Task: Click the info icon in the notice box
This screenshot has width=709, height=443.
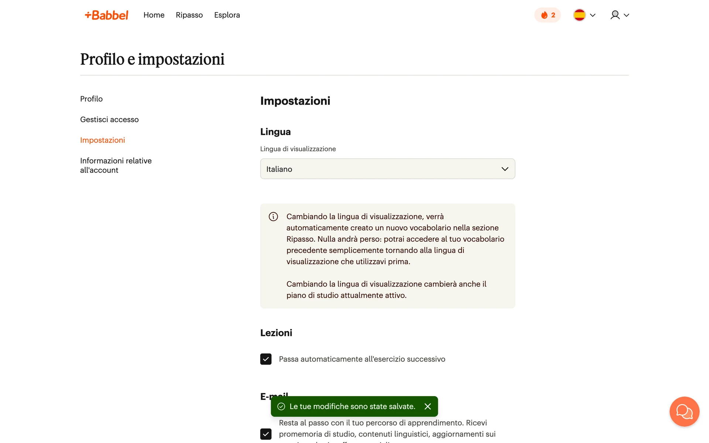Action: 273,217
